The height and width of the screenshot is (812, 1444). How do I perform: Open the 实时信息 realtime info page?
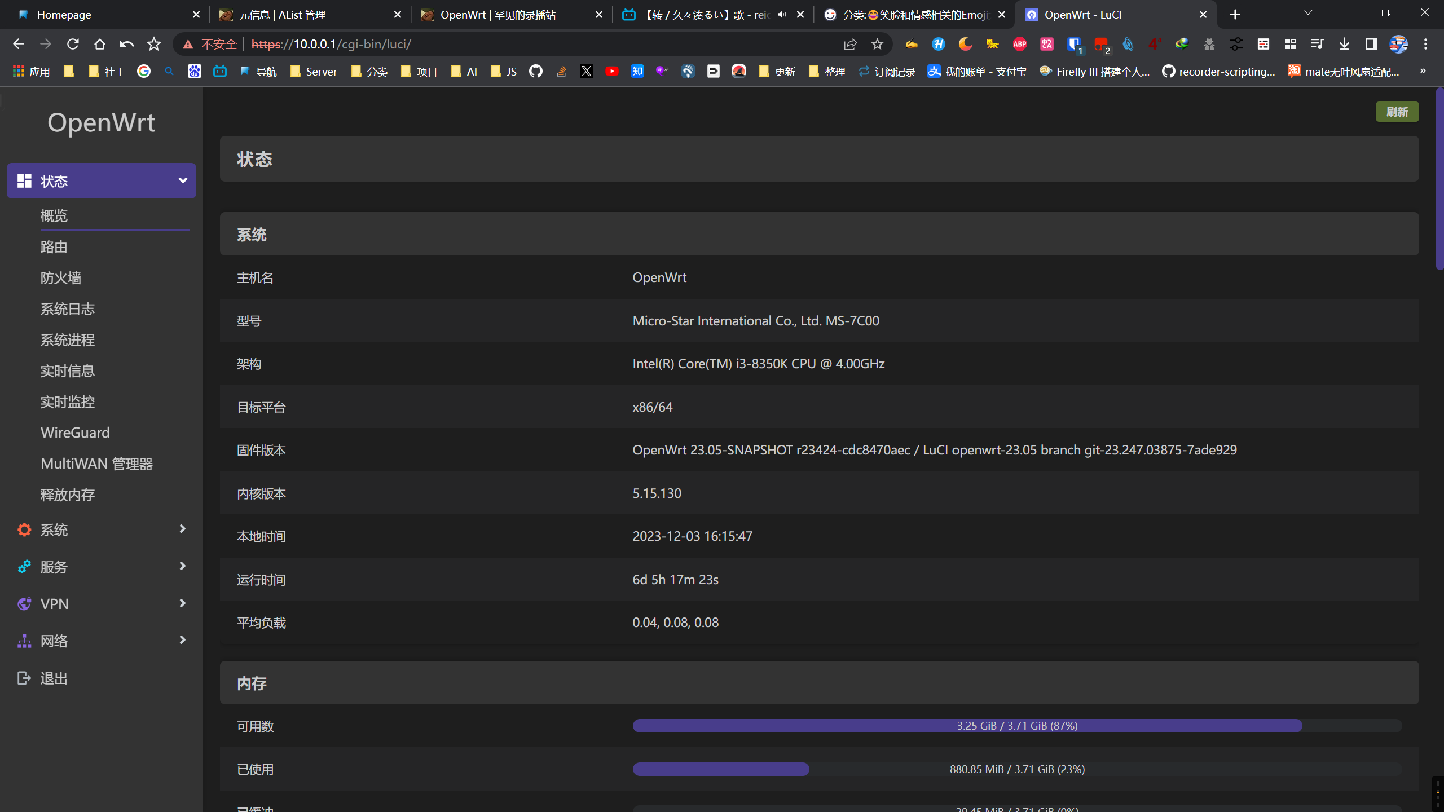click(x=68, y=370)
